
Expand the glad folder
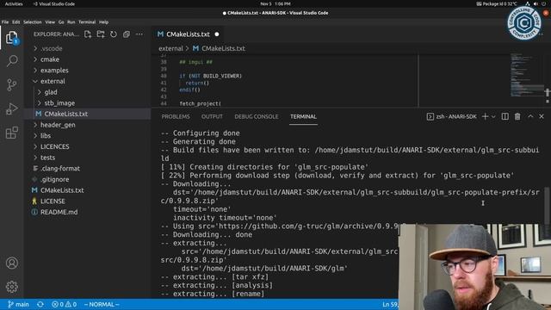tap(87, 92)
